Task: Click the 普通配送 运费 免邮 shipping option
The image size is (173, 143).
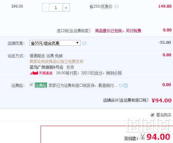Action: (46, 56)
